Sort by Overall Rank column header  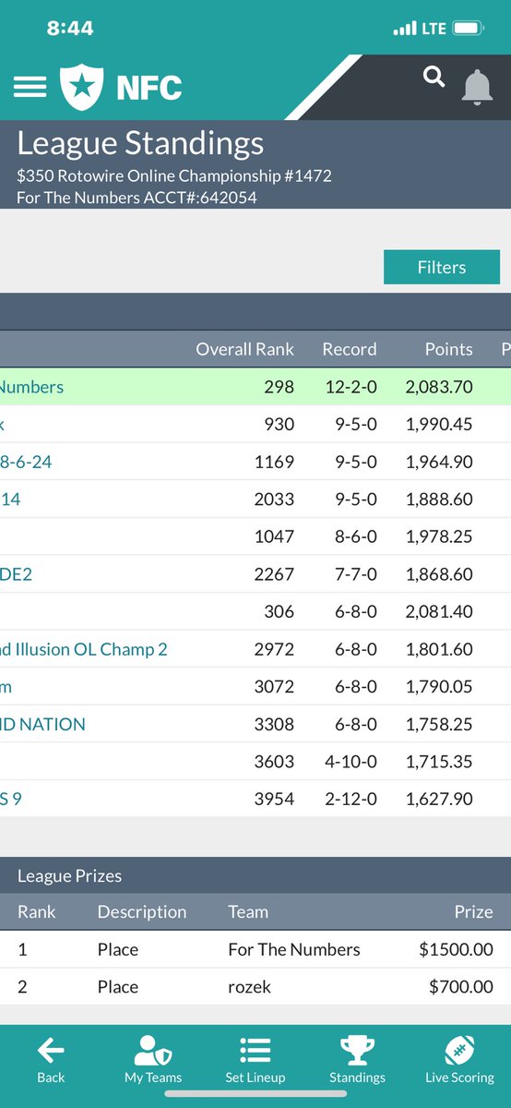tap(244, 349)
